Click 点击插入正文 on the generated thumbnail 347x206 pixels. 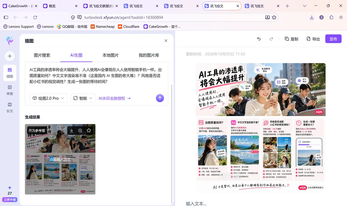[60, 159]
